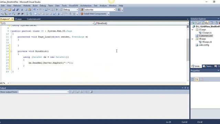Switch to the Customers.xml tab

click(x=34, y=19)
